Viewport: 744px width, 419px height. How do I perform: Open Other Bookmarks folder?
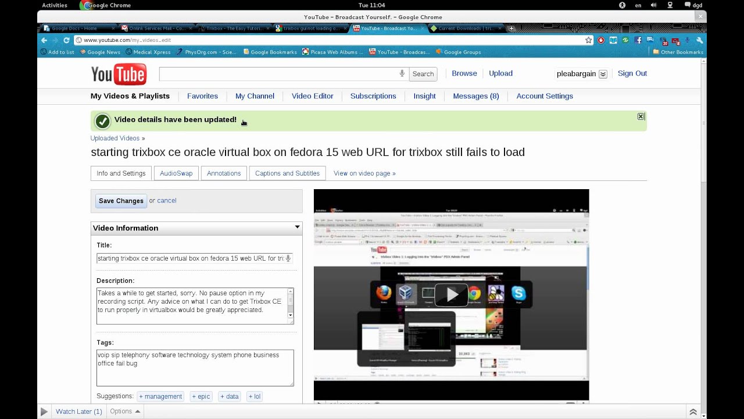point(678,52)
